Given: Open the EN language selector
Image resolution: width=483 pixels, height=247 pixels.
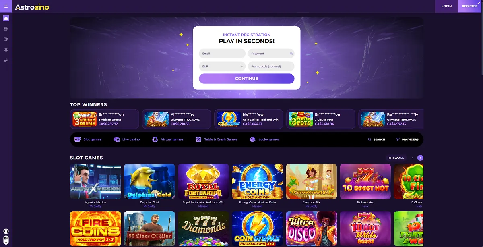Looking at the screenshot, I should pyautogui.click(x=6, y=240).
